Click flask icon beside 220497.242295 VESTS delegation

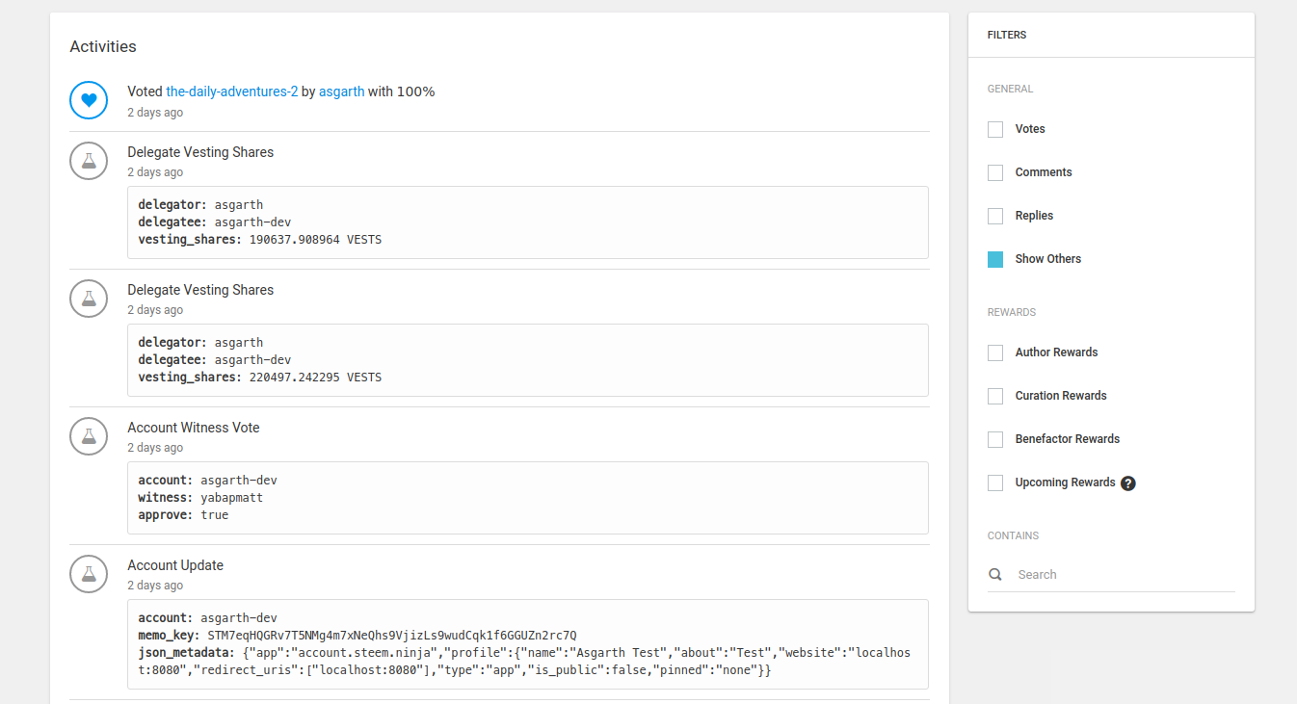pyautogui.click(x=89, y=299)
